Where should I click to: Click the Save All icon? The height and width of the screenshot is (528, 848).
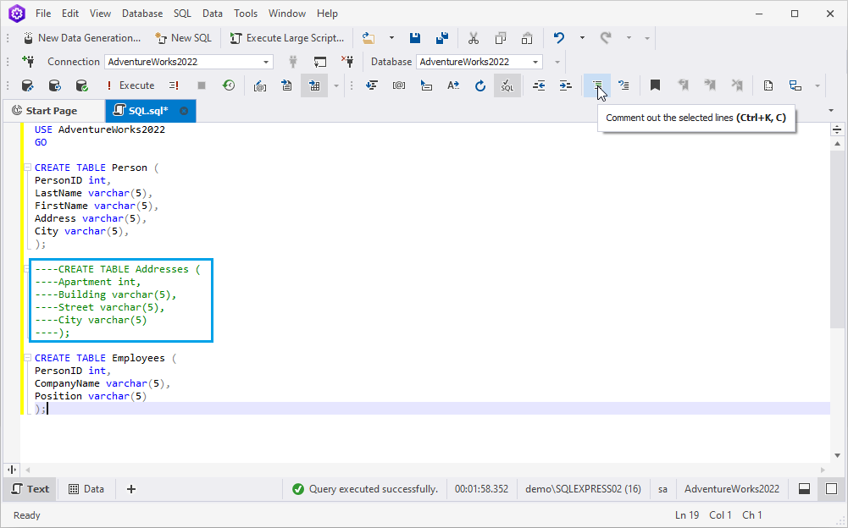pyautogui.click(x=442, y=38)
